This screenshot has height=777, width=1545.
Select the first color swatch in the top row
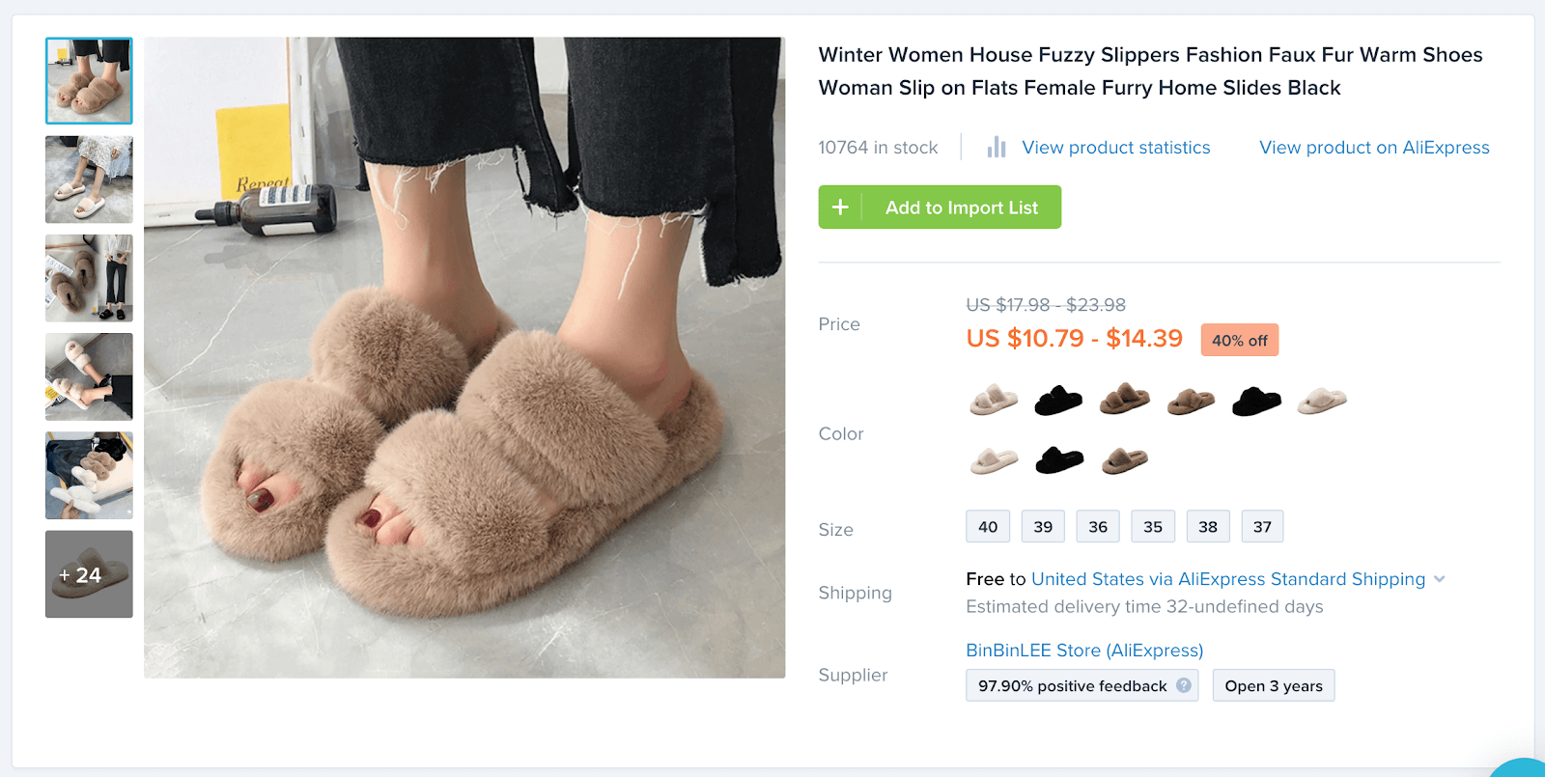click(994, 400)
